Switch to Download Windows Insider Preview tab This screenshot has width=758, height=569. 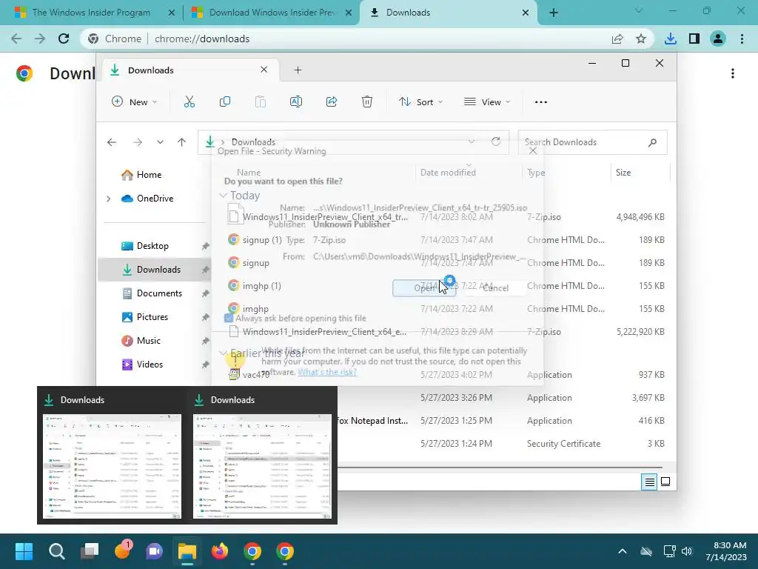click(x=272, y=13)
